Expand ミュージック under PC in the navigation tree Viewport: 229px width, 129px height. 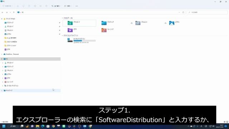[x=3, y=82]
